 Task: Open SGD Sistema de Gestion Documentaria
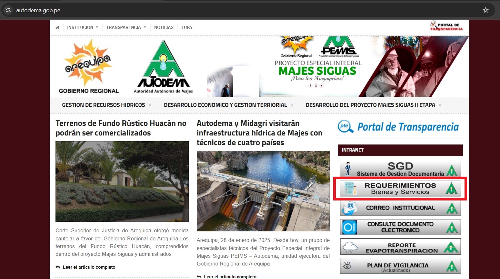click(400, 169)
